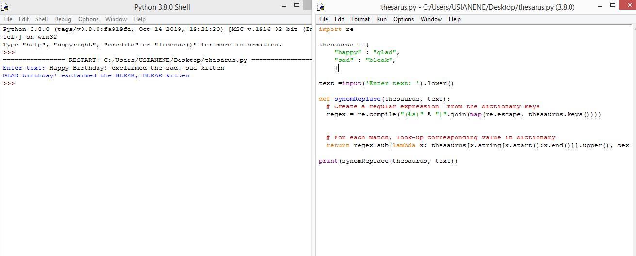Open Edit menu in the thesarus.py editor
This screenshot has width=636, height=256.
pyautogui.click(x=340, y=19)
